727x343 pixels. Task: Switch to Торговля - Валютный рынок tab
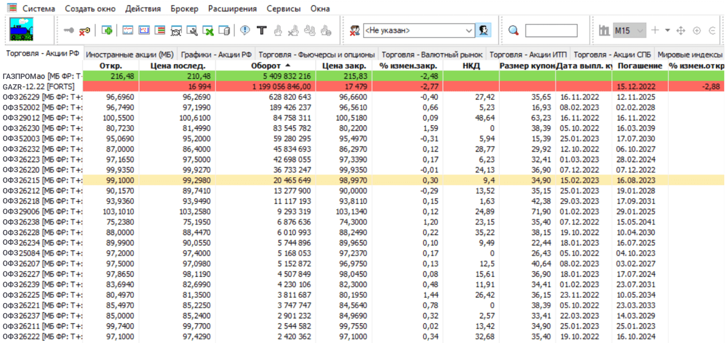pos(432,54)
